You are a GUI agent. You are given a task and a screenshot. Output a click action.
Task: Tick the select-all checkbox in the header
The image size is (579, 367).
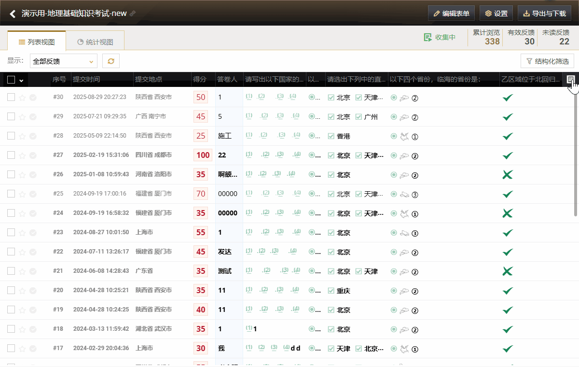tap(11, 80)
